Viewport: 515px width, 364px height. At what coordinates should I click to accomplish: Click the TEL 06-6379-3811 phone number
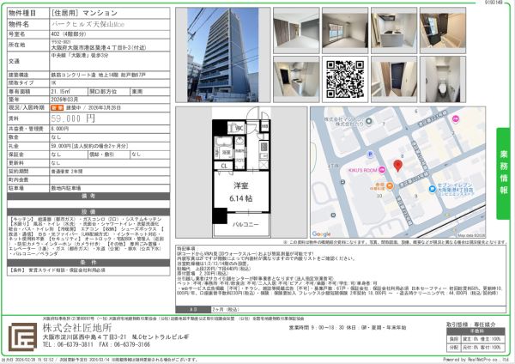pyautogui.click(x=68, y=344)
